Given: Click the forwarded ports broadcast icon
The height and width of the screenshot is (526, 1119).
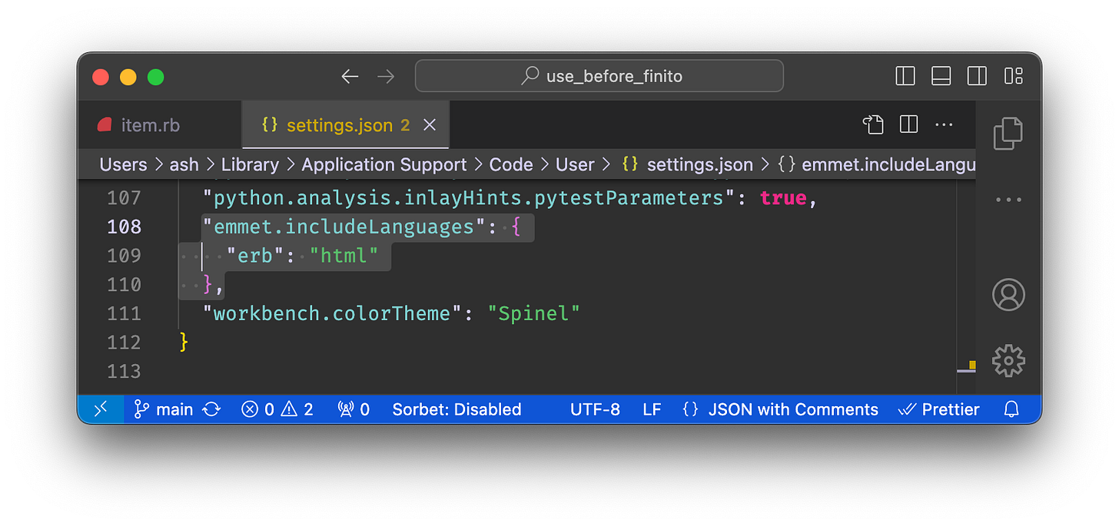Looking at the screenshot, I should (353, 409).
